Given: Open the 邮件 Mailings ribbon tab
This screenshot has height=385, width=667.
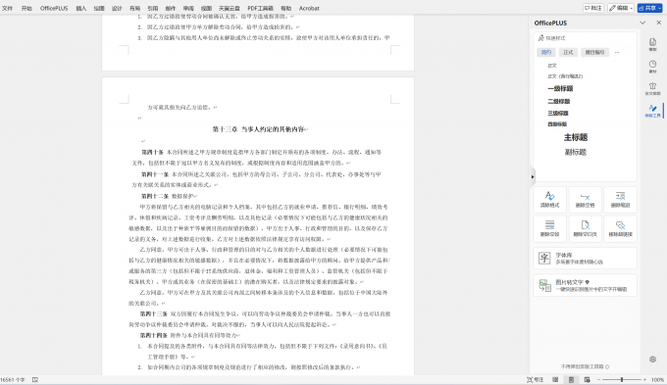Looking at the screenshot, I should pyautogui.click(x=170, y=8).
